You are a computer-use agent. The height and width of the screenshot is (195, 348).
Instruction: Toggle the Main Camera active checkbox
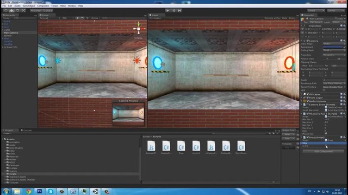point(307,19)
